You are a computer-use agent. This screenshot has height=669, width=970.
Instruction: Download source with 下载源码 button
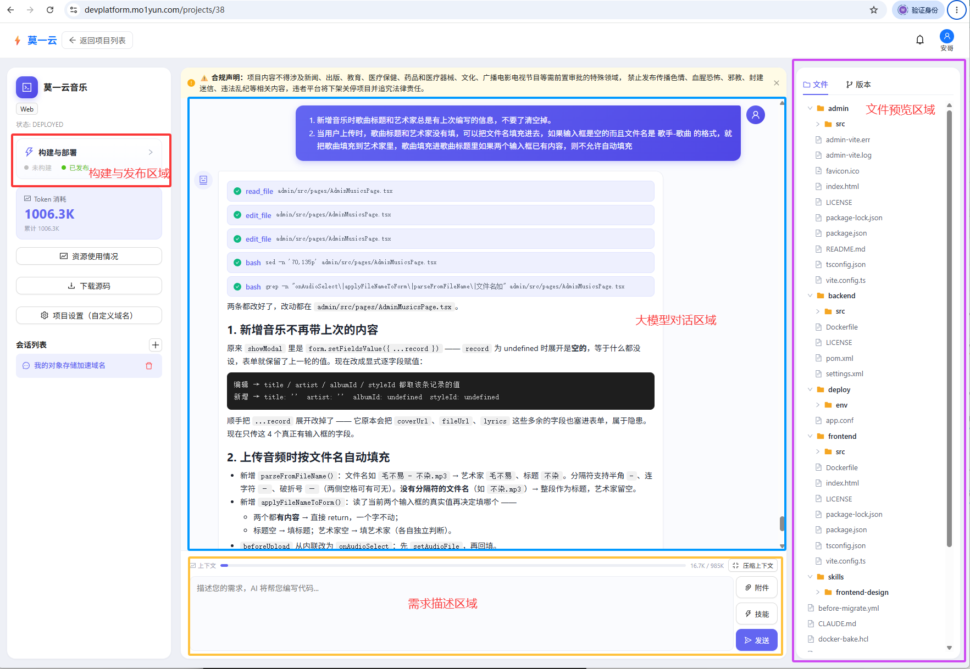coord(89,286)
